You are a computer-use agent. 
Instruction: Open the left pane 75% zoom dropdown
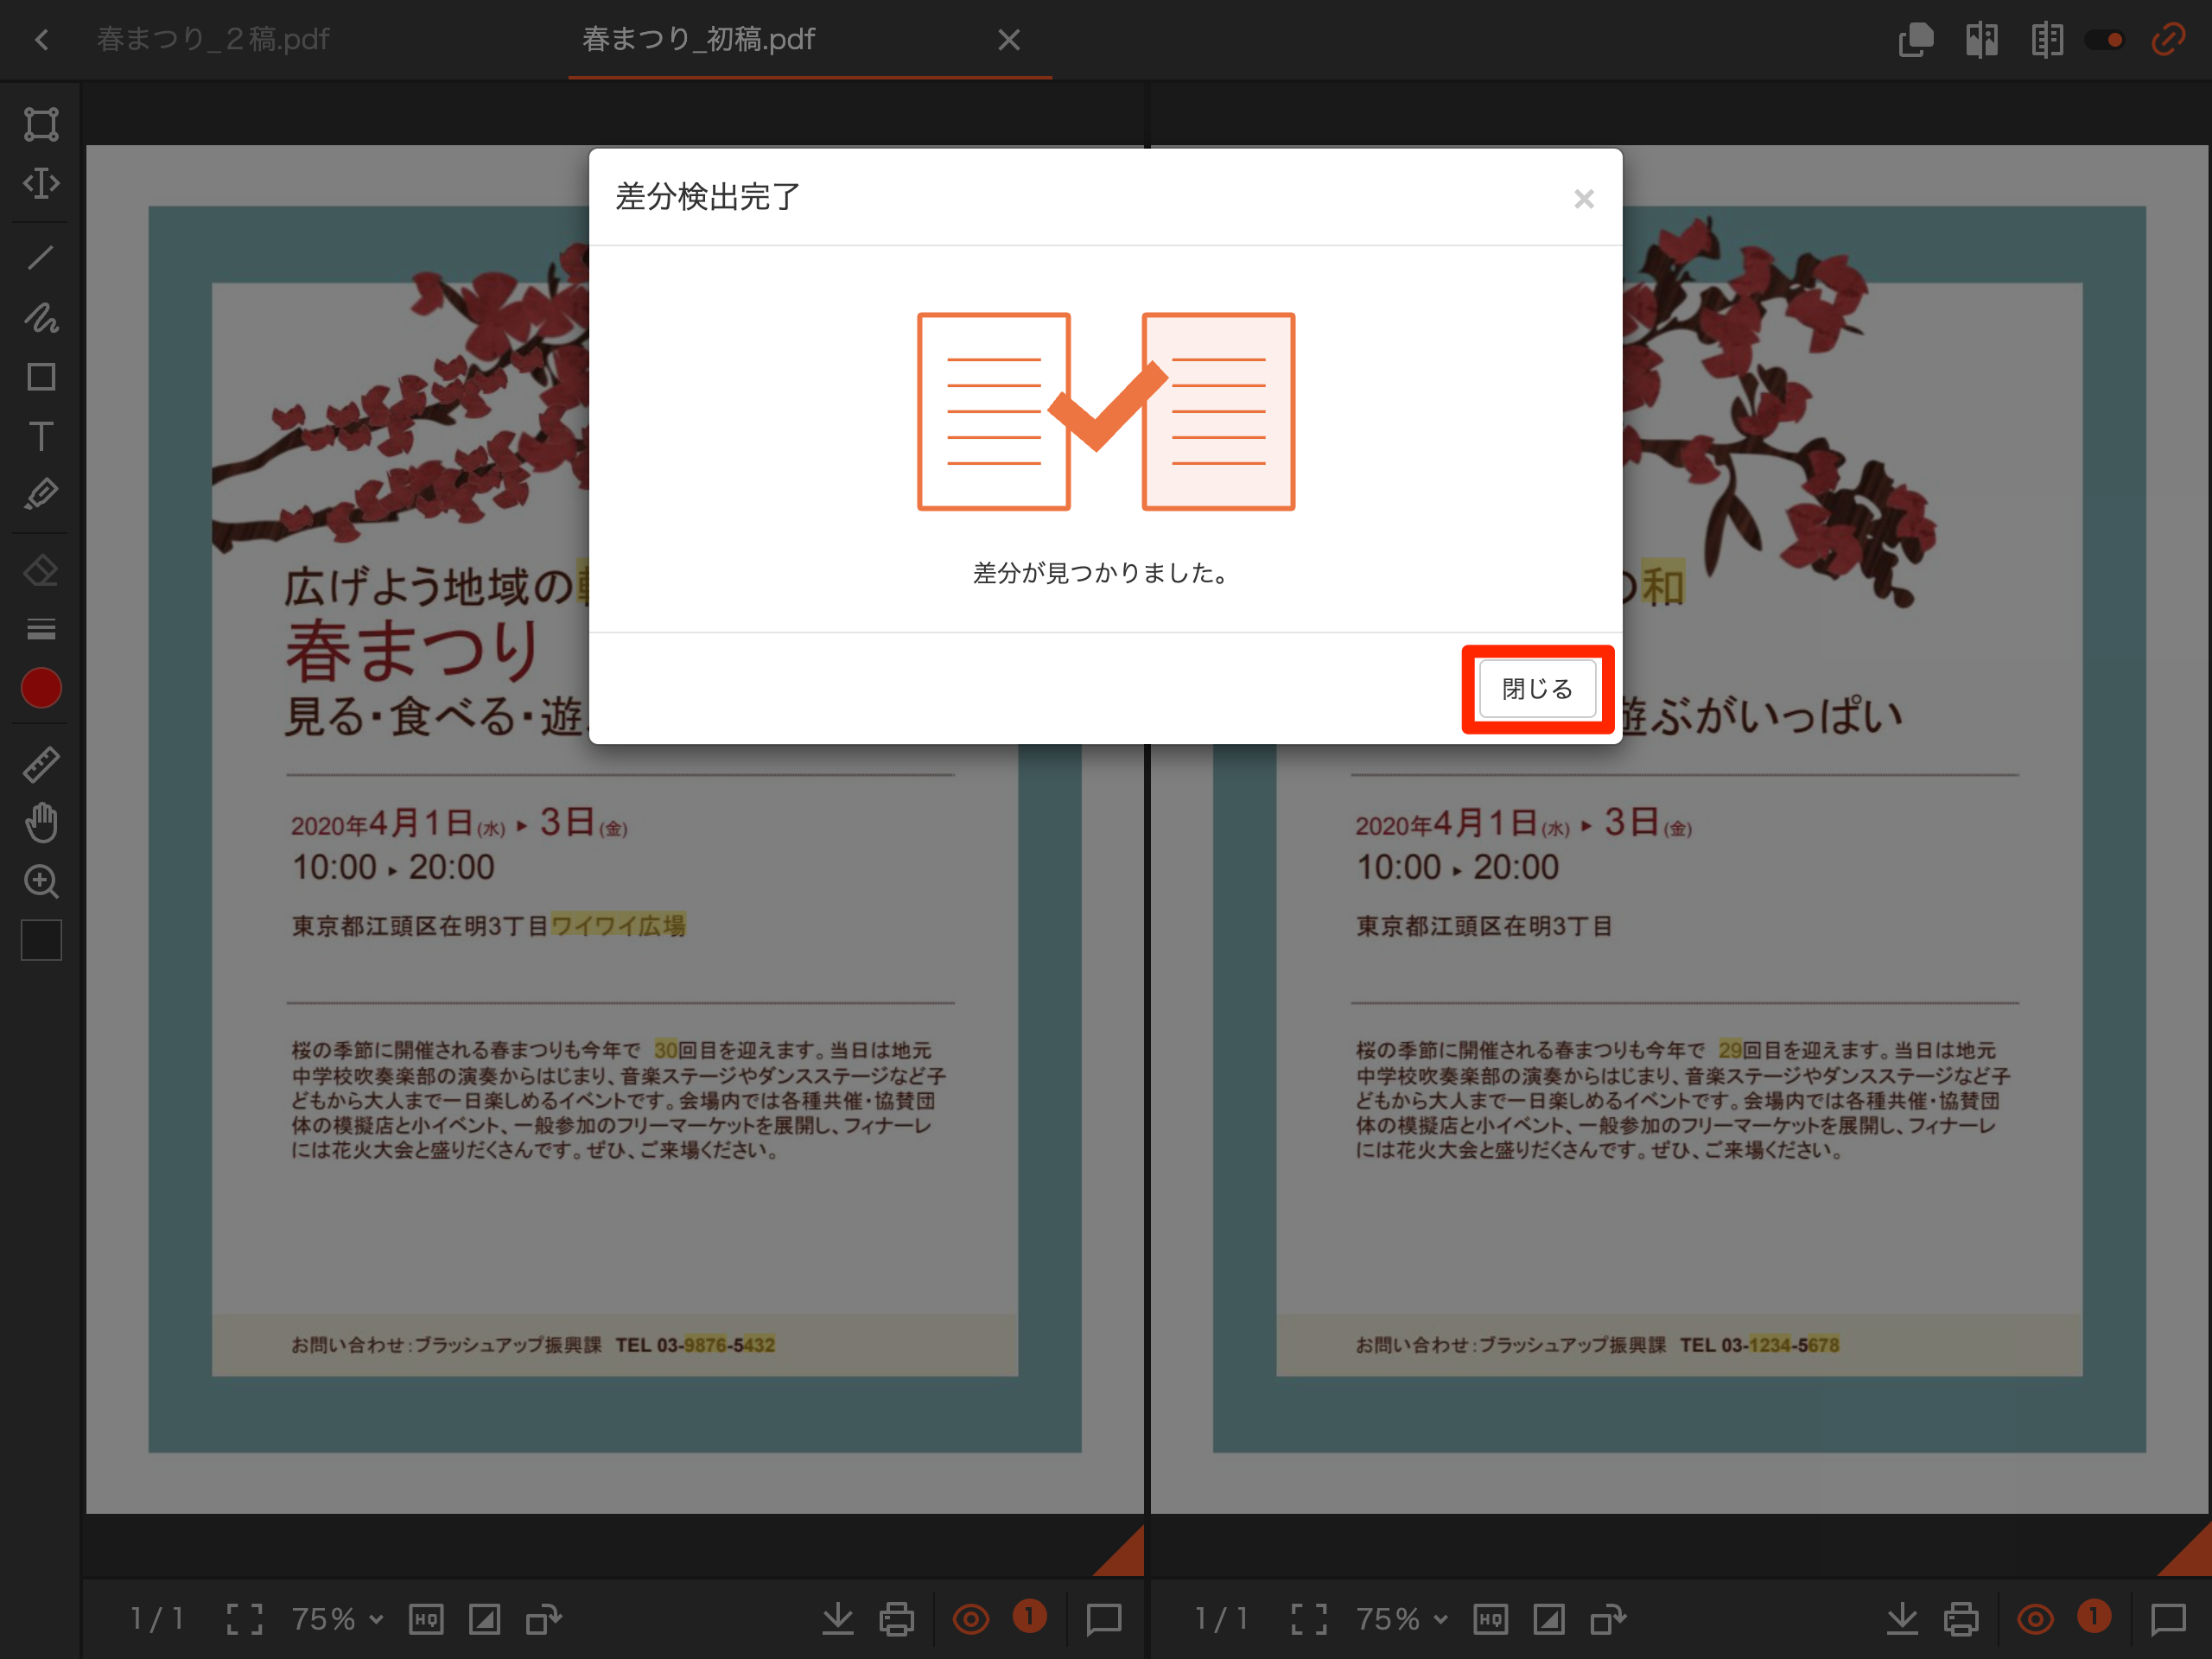pos(337,1618)
